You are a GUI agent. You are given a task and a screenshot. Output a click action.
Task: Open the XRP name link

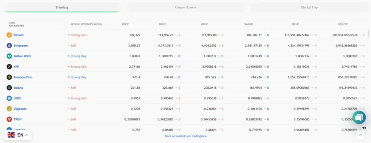coord(16,67)
